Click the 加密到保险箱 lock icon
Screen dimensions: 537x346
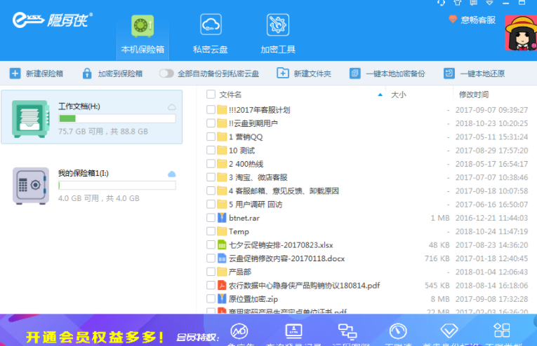click(87, 74)
